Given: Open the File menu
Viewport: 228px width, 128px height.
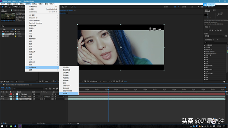Looking at the screenshot, I should click(x=3, y=4).
